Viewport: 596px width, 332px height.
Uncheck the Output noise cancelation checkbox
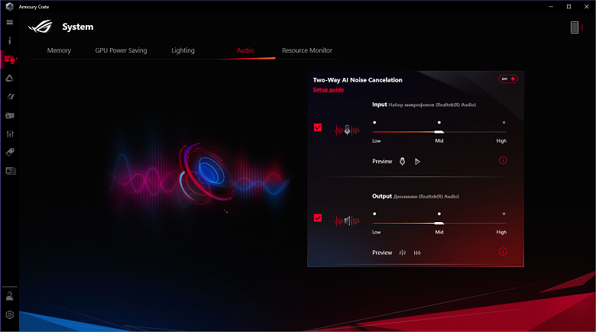[x=318, y=218]
